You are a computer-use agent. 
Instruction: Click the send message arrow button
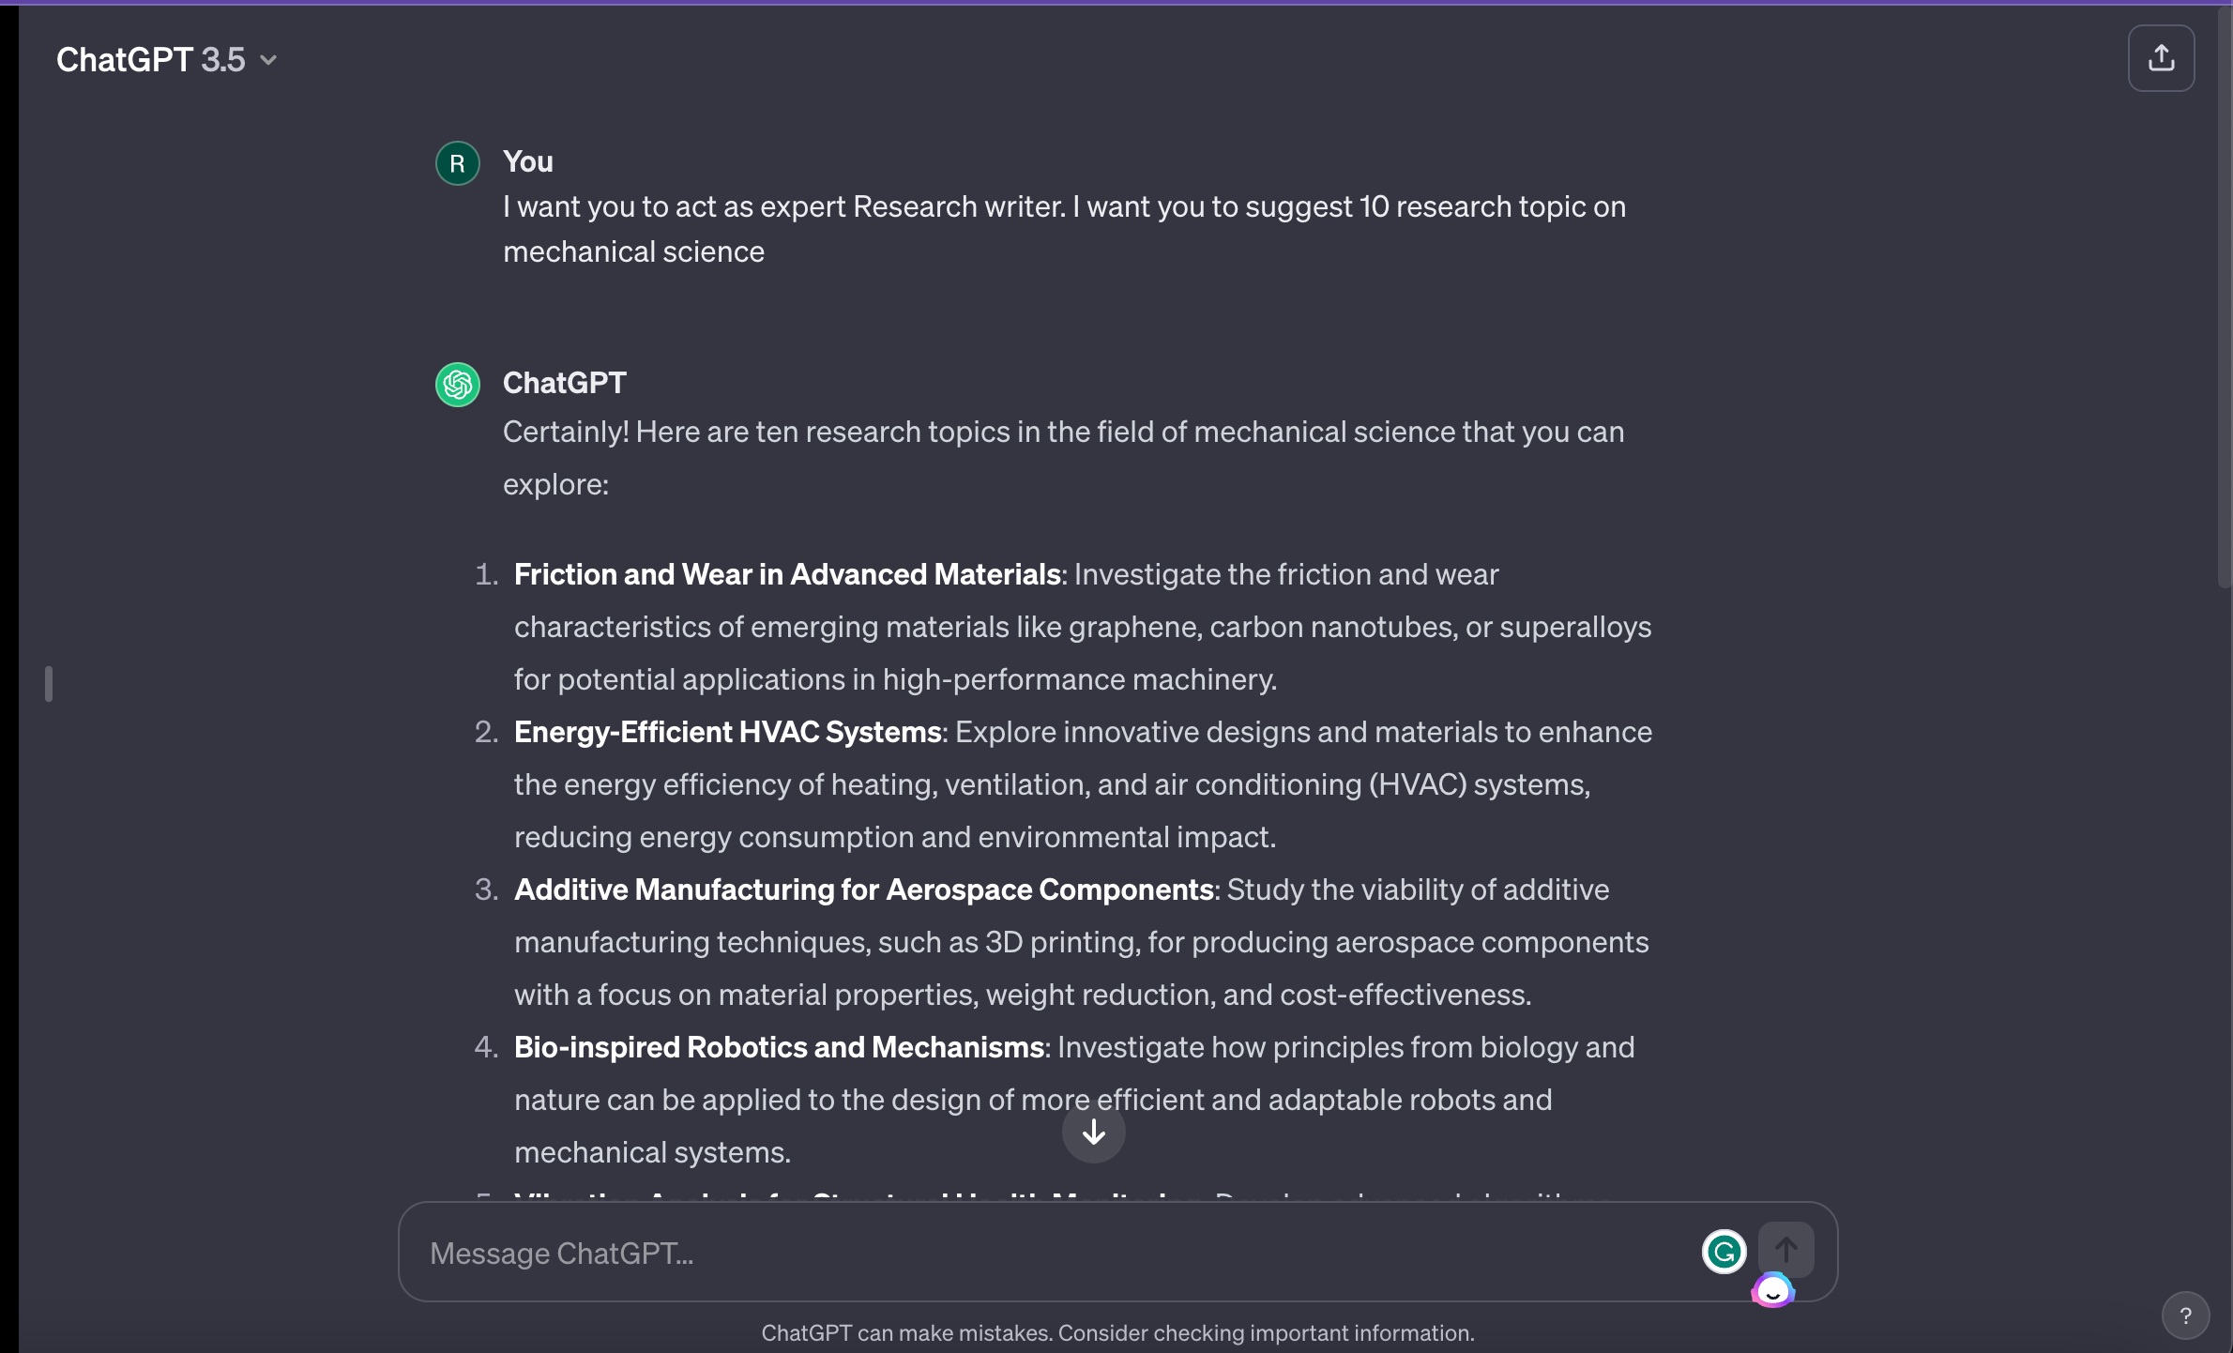(1785, 1249)
